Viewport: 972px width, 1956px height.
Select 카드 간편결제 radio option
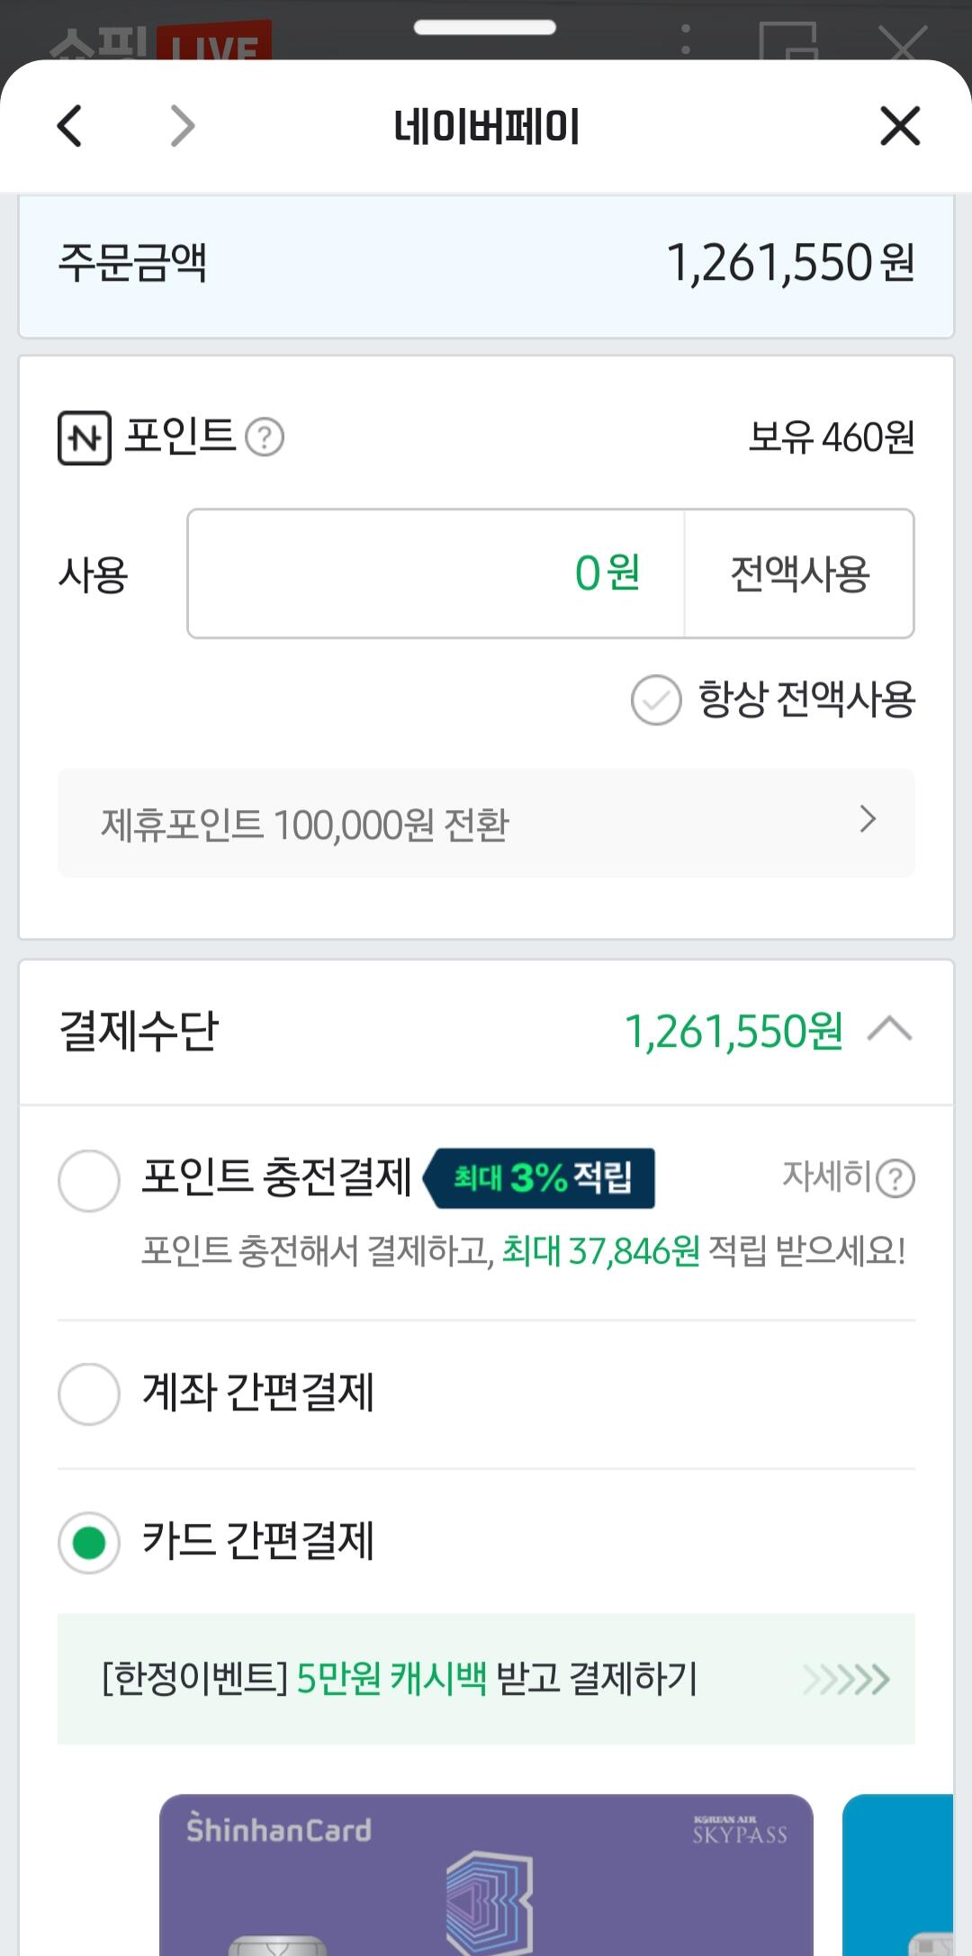point(89,1542)
